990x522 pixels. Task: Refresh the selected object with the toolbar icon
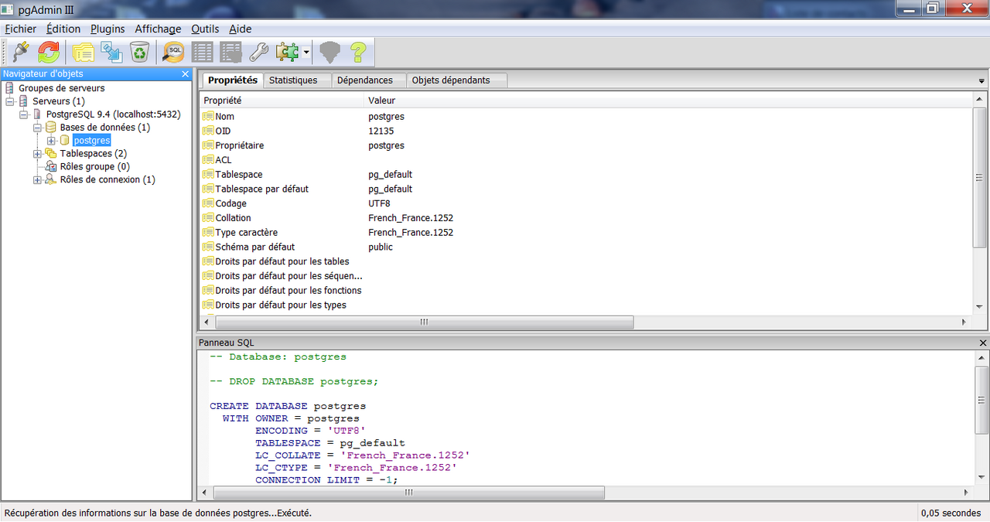(x=49, y=52)
